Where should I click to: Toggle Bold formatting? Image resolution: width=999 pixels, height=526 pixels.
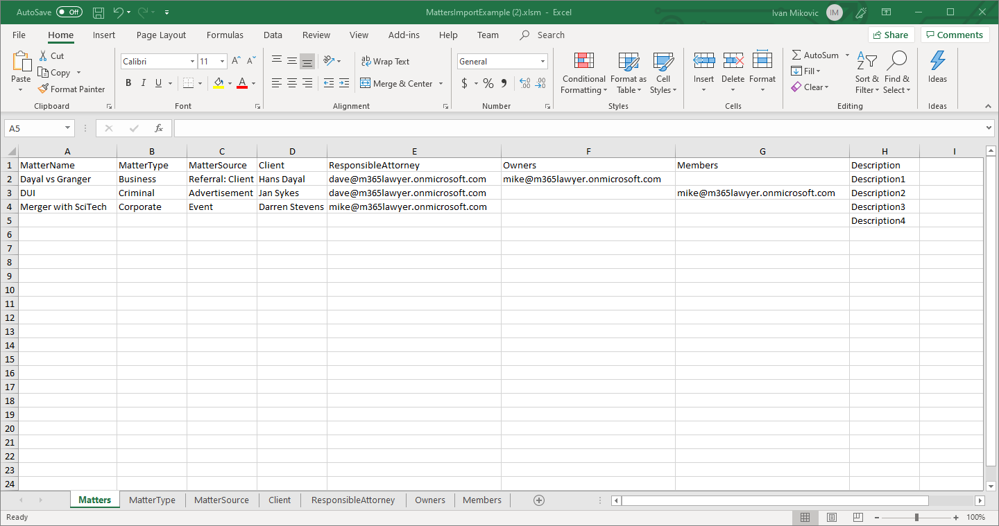(128, 83)
